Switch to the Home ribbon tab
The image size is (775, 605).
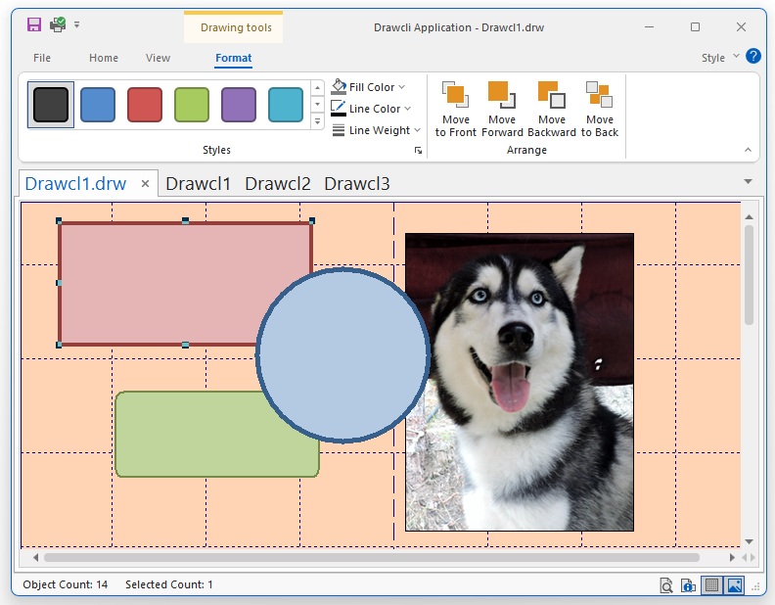(104, 58)
